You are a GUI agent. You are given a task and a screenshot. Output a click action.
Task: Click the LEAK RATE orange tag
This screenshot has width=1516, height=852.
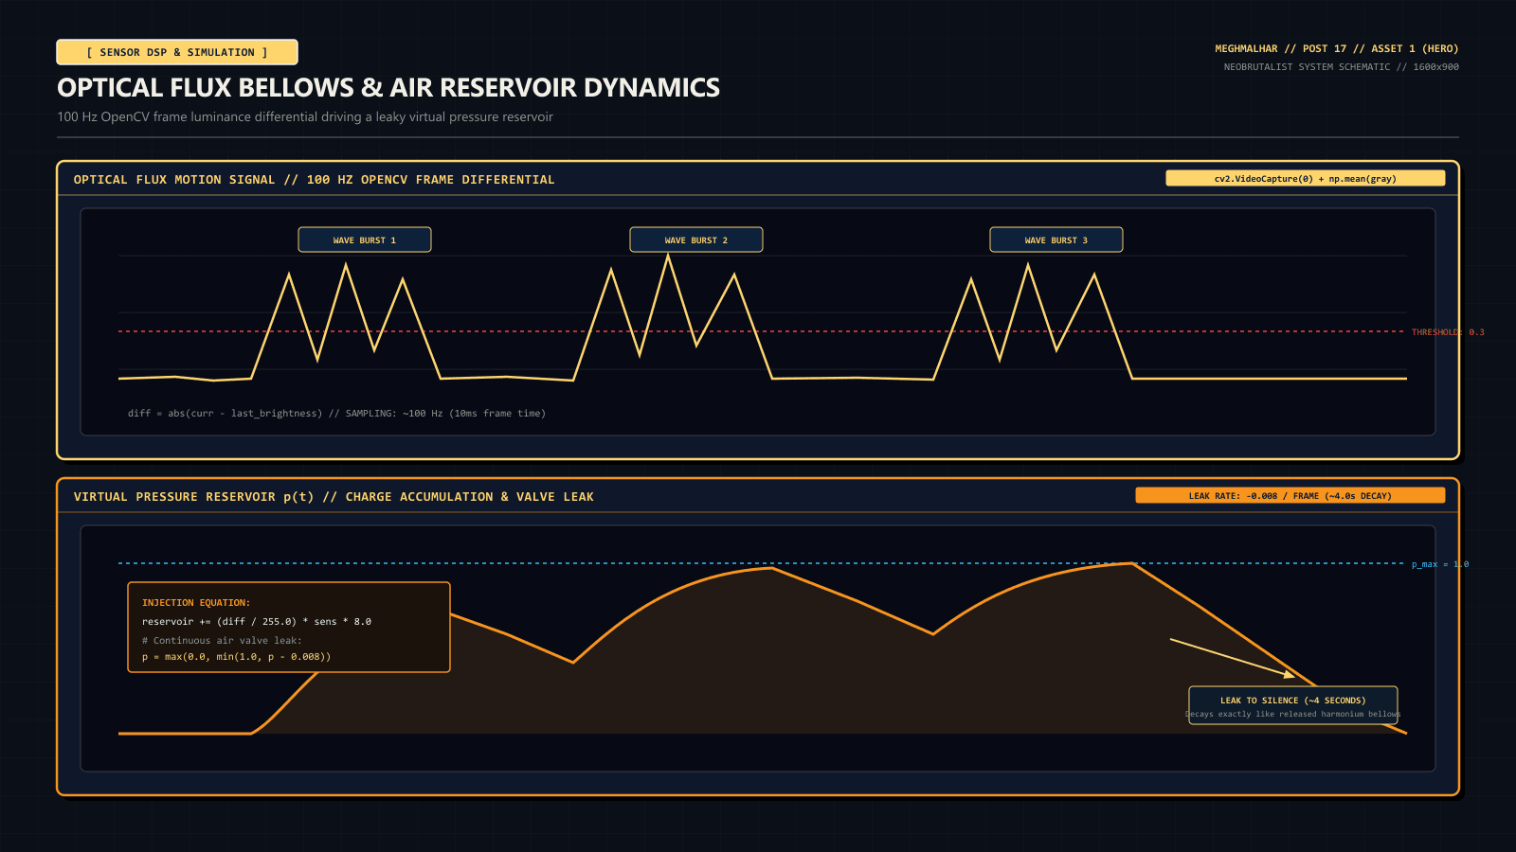coord(1290,495)
